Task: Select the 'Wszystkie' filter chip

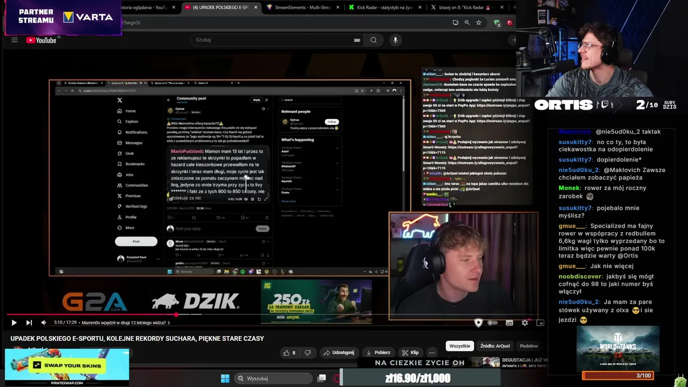Action: point(460,346)
